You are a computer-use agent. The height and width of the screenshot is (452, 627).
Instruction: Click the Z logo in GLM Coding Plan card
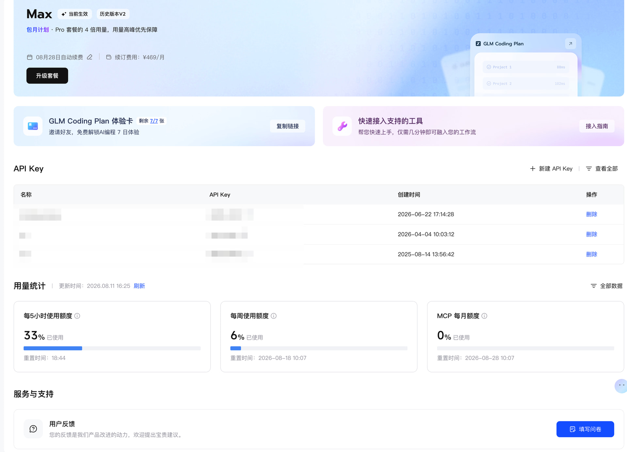click(478, 44)
